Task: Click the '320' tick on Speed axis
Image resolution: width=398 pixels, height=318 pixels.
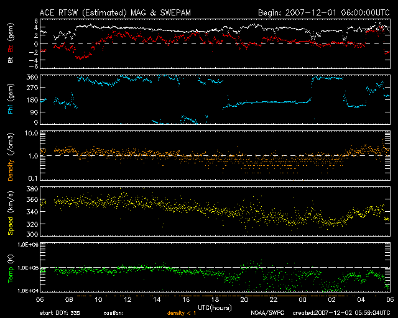Action: pos(32,224)
